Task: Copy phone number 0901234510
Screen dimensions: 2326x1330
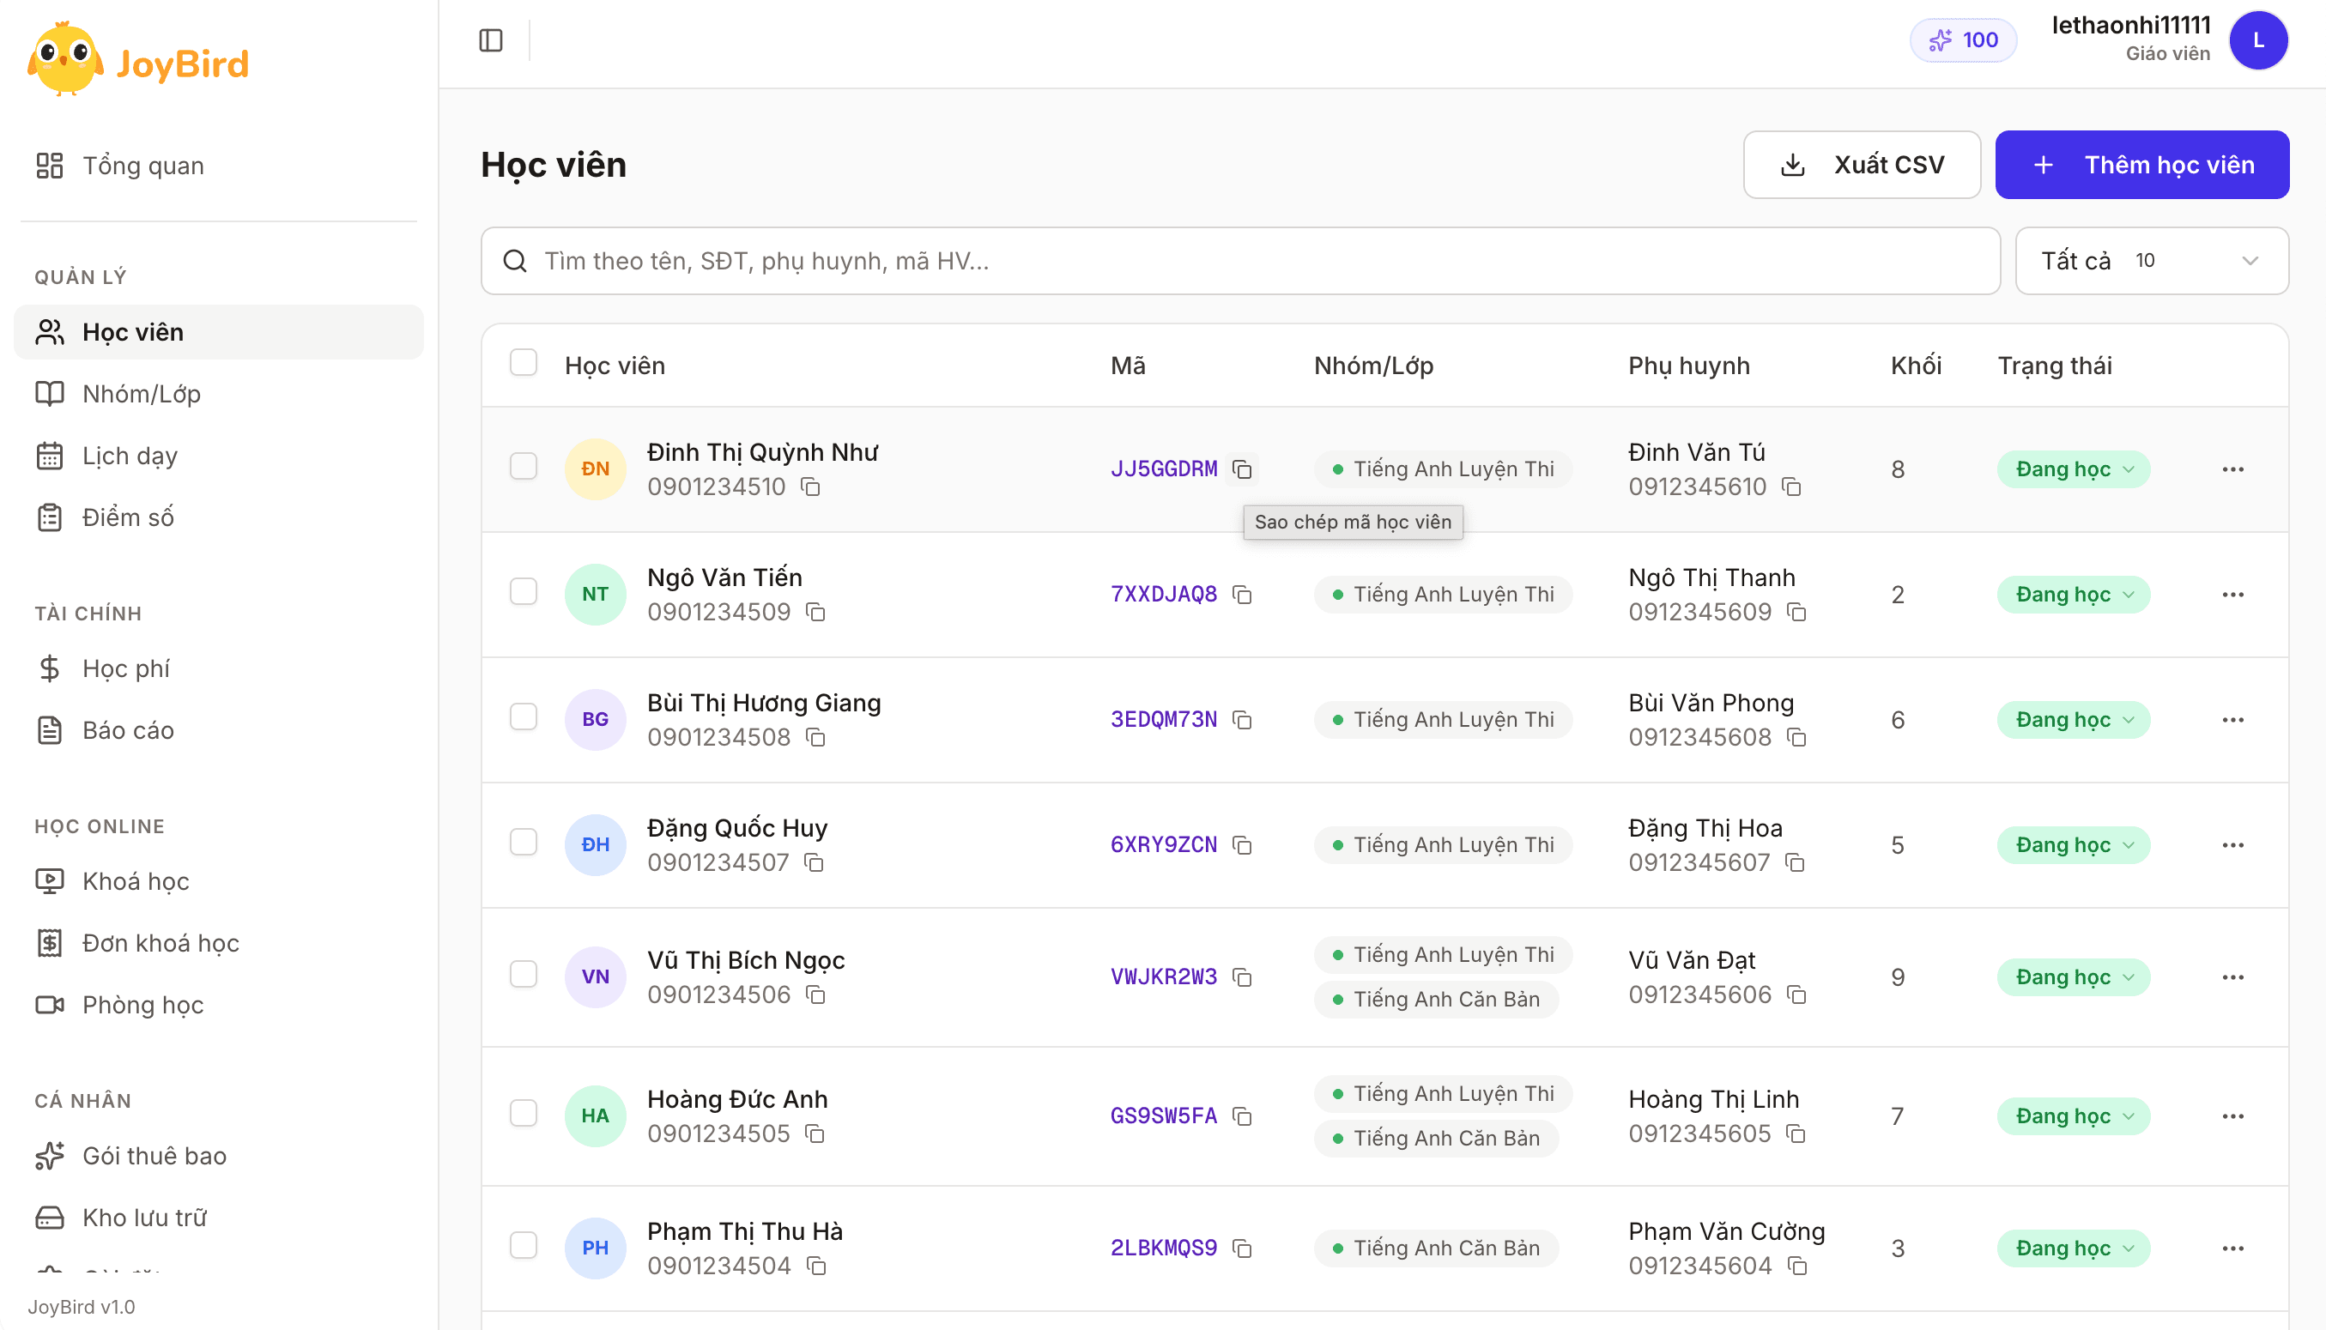Action: 810,487
